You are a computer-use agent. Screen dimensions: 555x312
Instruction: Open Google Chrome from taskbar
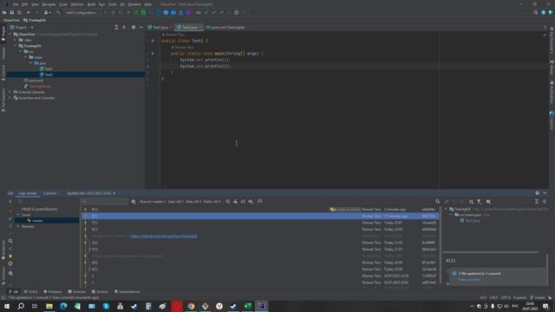(x=191, y=306)
